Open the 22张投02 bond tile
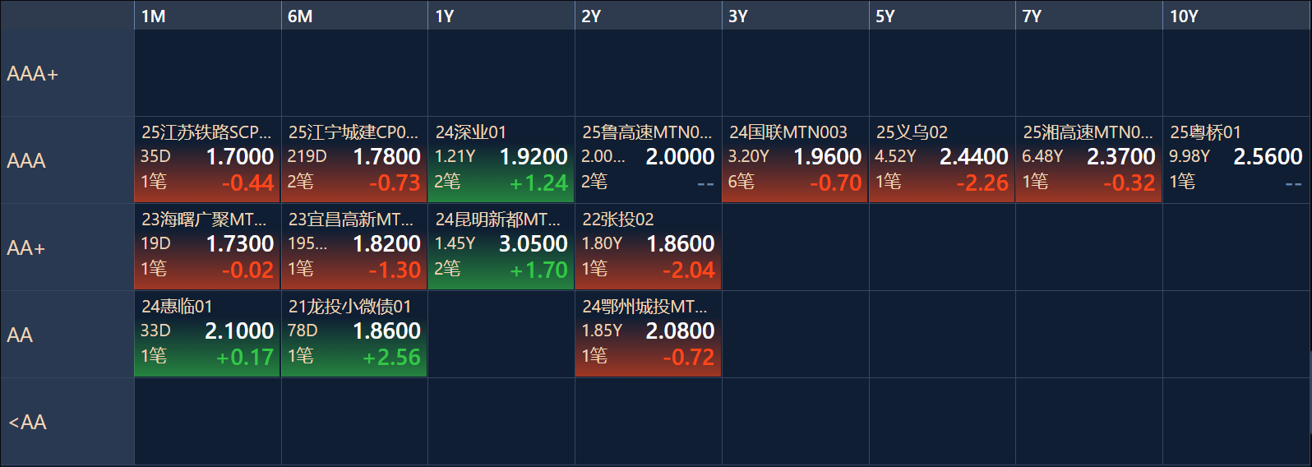 tap(648, 247)
